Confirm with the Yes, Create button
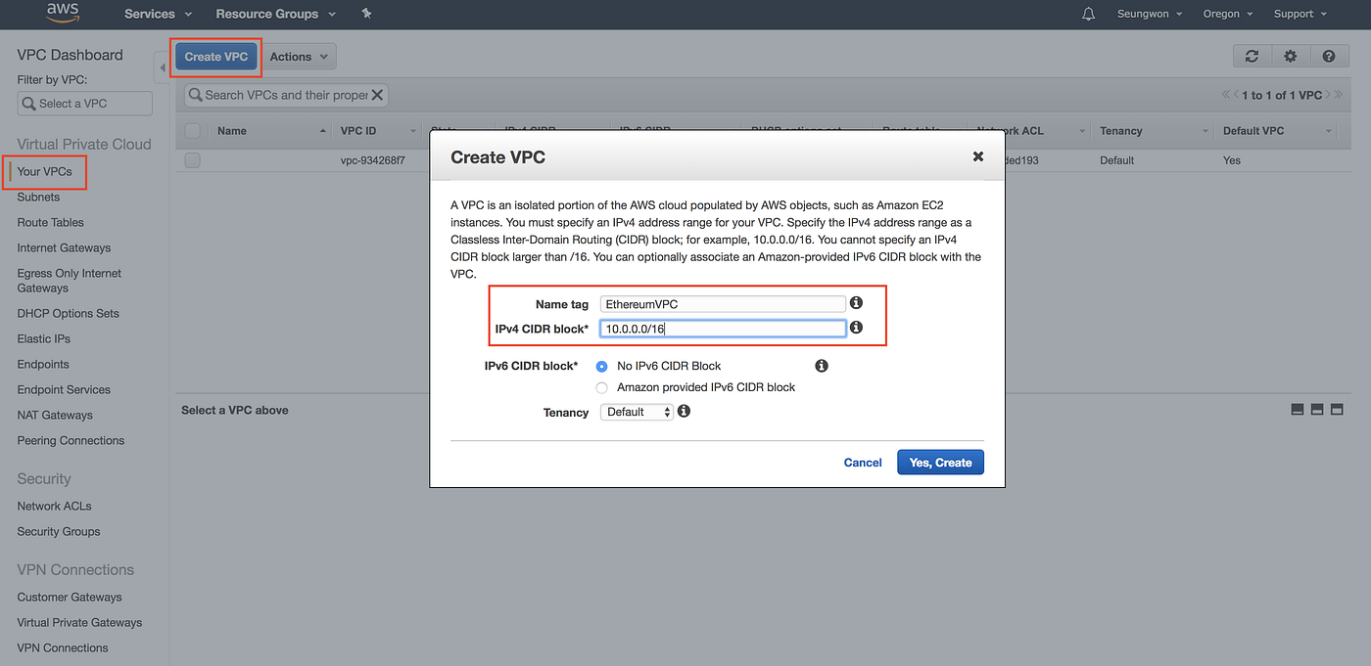Screen dimensions: 1371x666 pos(940,463)
